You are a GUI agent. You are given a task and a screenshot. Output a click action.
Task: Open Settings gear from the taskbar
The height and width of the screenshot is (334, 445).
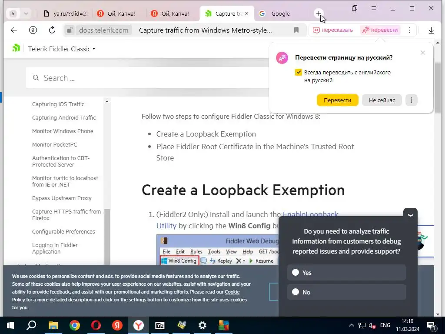click(x=203, y=325)
